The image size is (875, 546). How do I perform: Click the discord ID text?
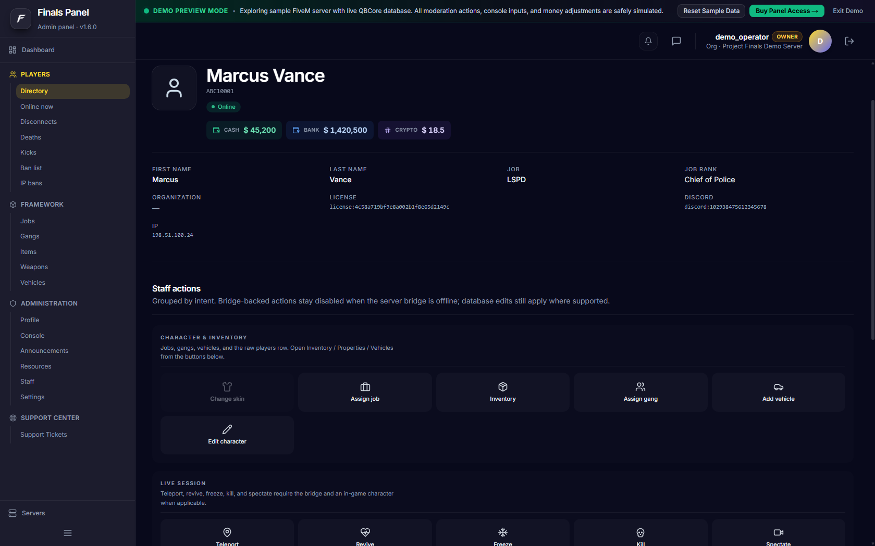tap(725, 207)
